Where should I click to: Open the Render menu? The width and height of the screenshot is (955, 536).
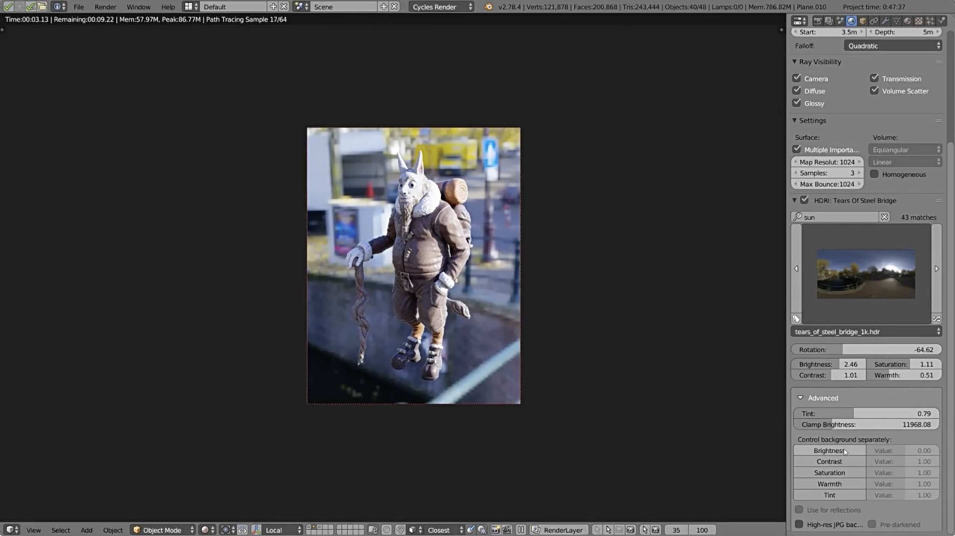click(105, 7)
